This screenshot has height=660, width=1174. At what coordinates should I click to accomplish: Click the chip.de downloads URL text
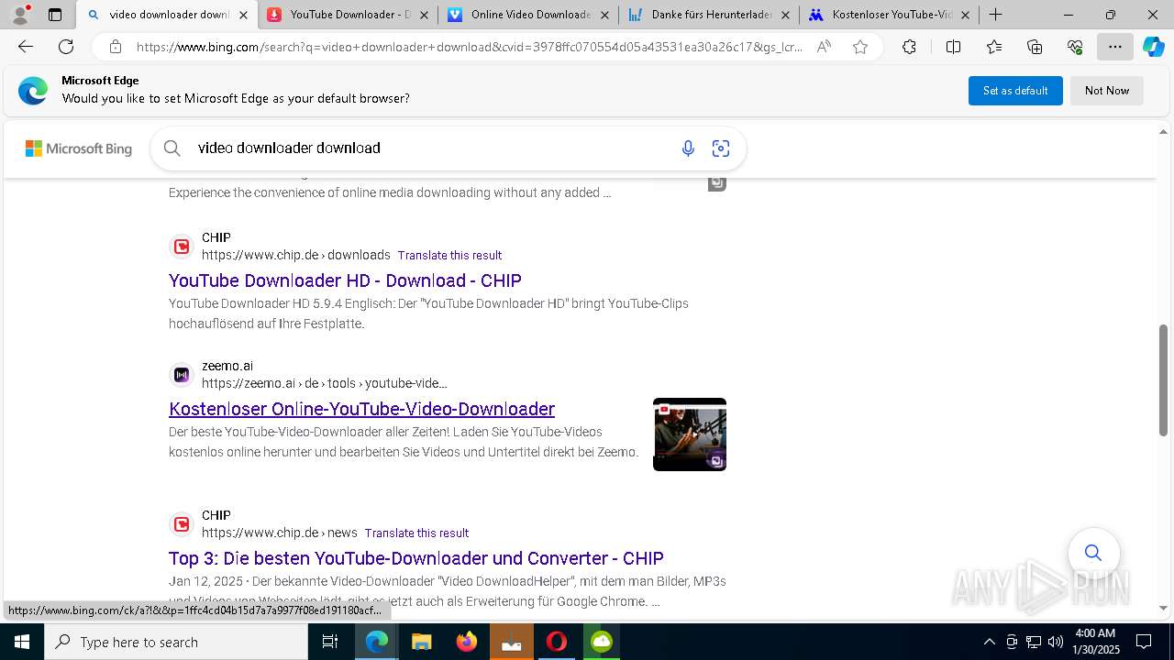click(296, 255)
